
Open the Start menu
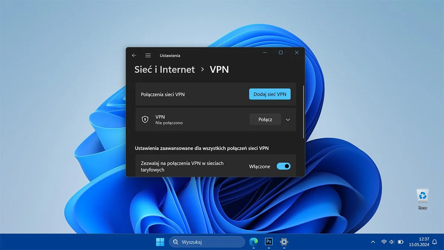pyautogui.click(x=160, y=241)
